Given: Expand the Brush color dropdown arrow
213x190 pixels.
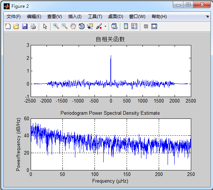Looking at the screenshot, I should [105, 26].
